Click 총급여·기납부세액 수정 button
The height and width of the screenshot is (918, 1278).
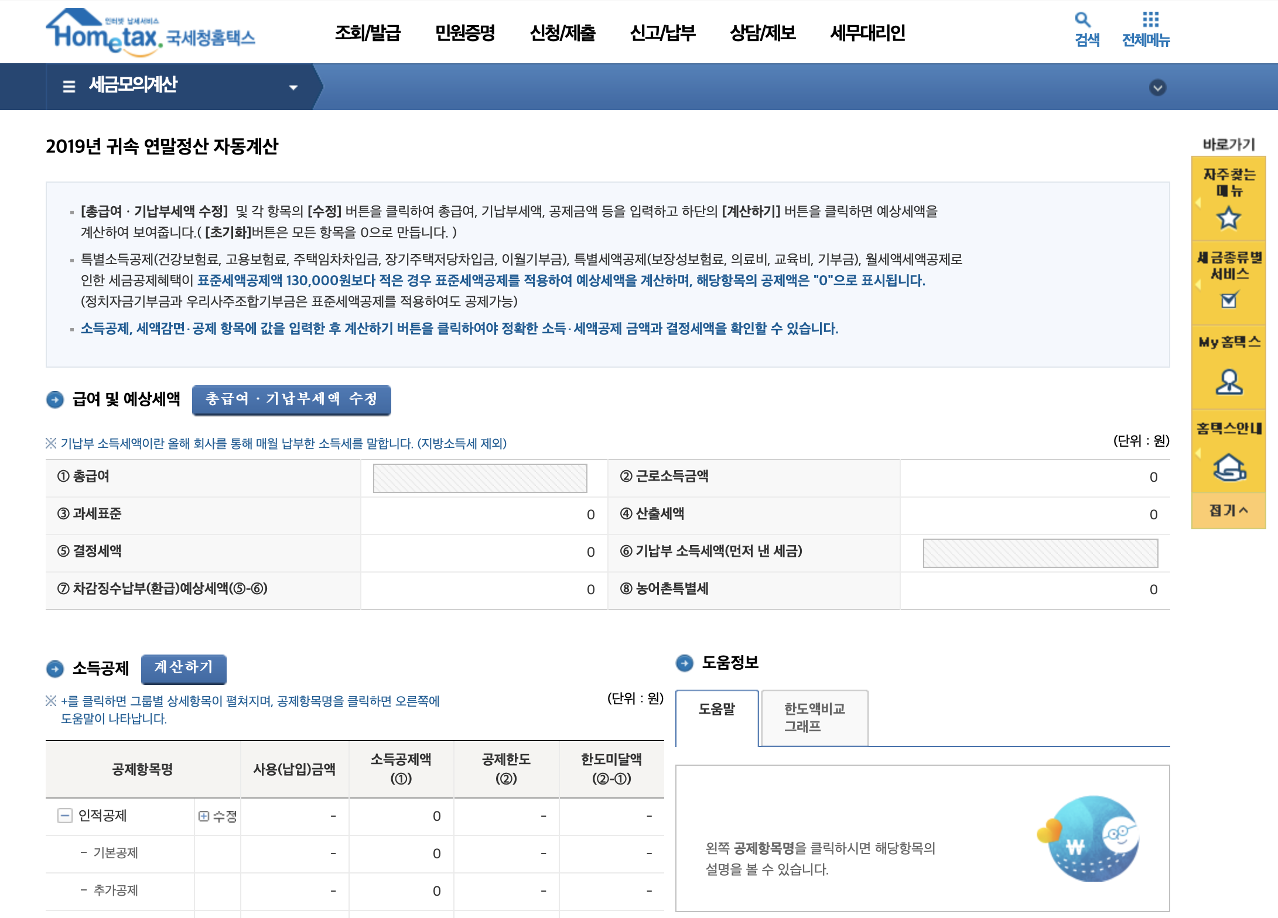pos(291,400)
